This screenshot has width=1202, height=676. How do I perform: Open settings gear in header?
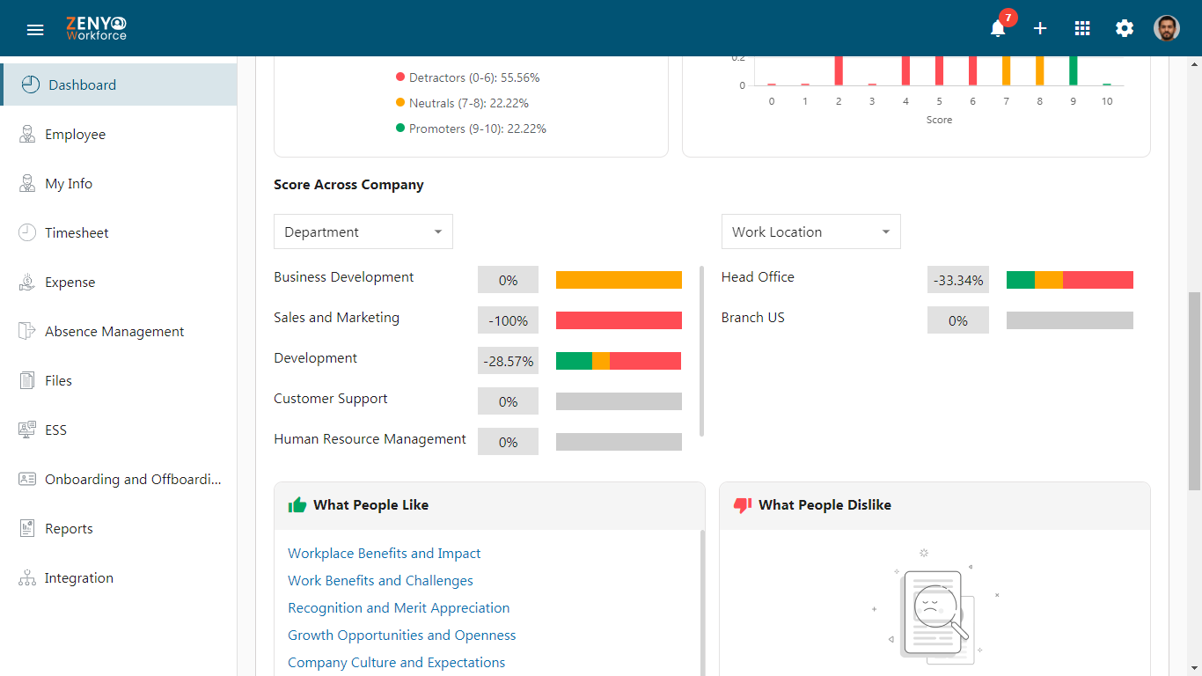pos(1125,28)
